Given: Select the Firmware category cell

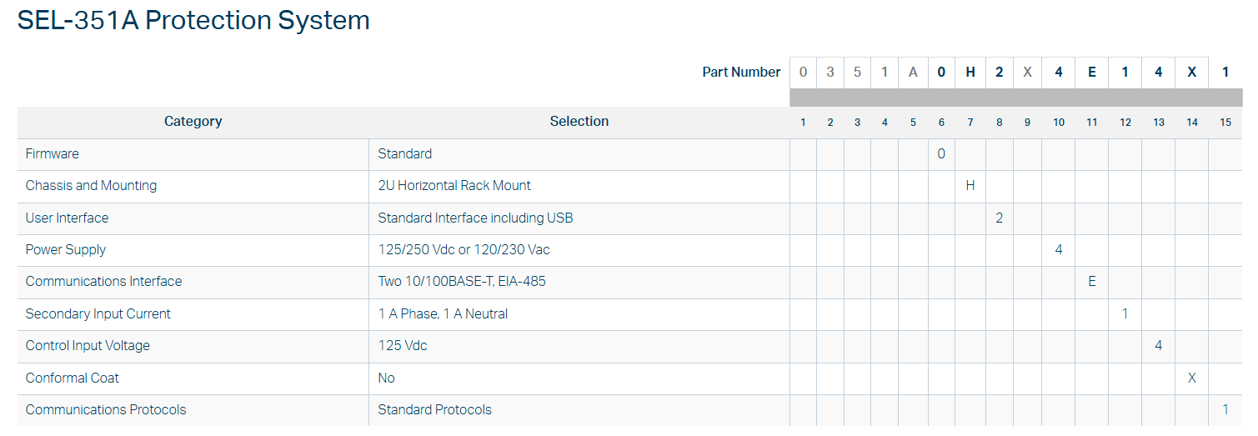Looking at the screenshot, I should pyautogui.click(x=193, y=154).
